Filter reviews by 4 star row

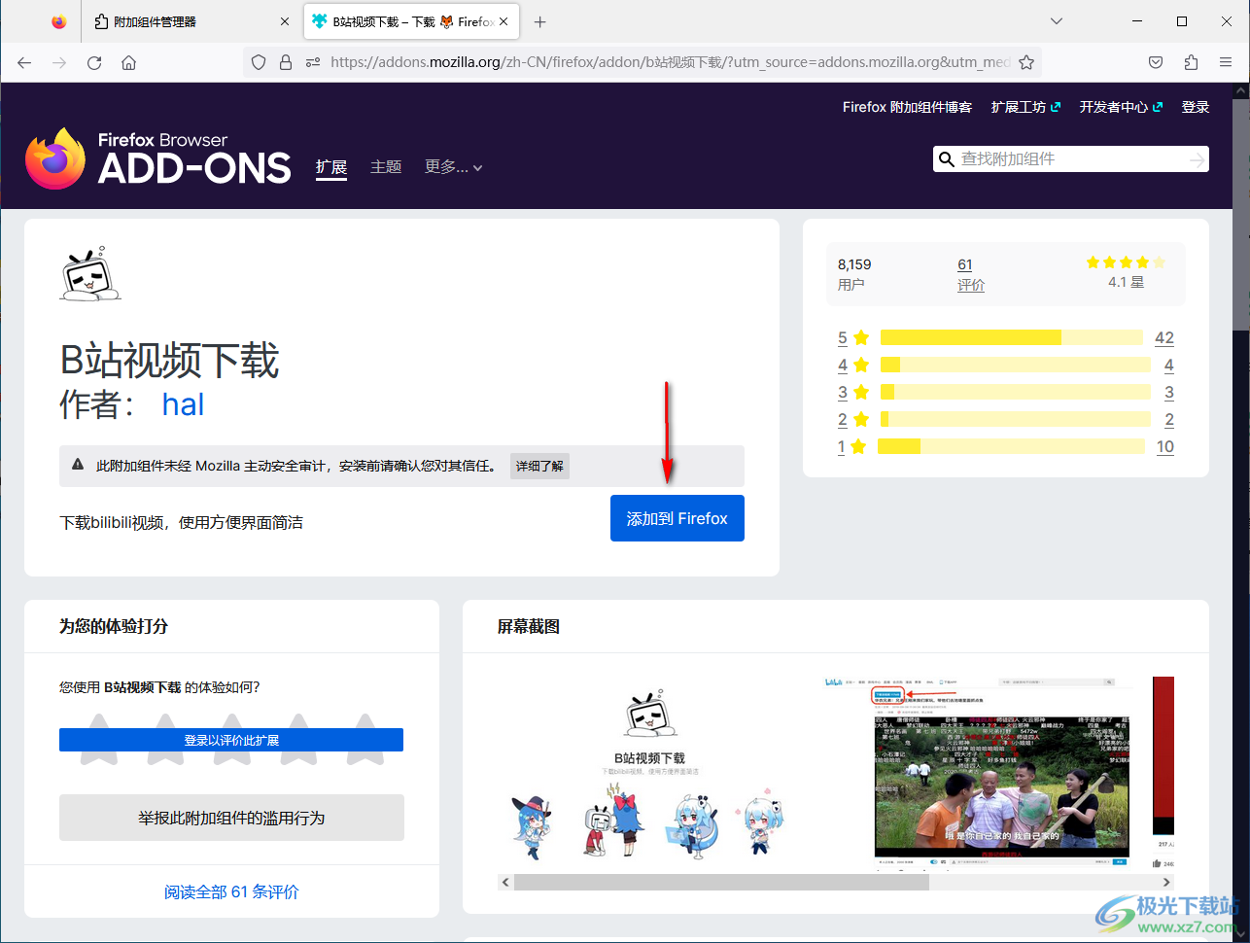click(1006, 365)
